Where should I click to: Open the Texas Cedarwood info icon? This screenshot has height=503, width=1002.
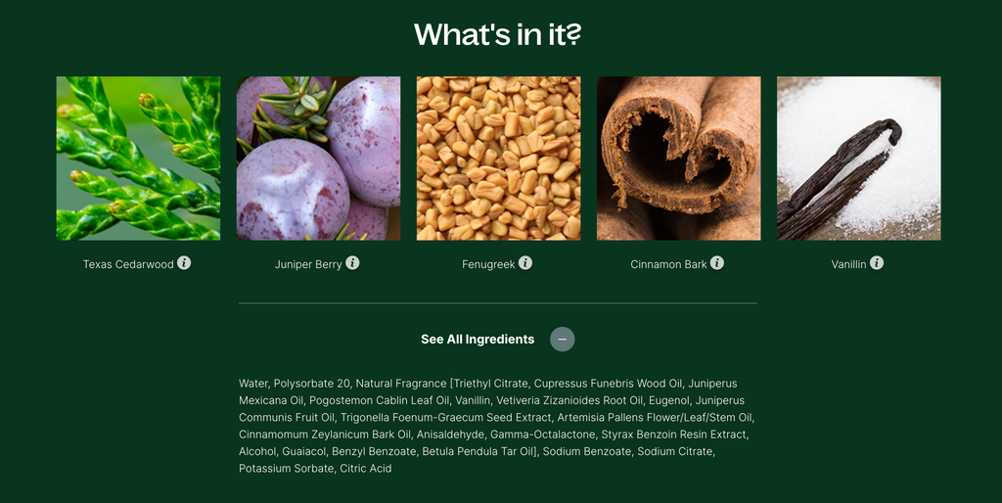coord(184,262)
